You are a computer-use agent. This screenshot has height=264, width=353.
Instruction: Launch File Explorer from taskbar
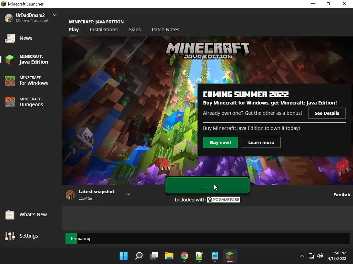[169, 256]
